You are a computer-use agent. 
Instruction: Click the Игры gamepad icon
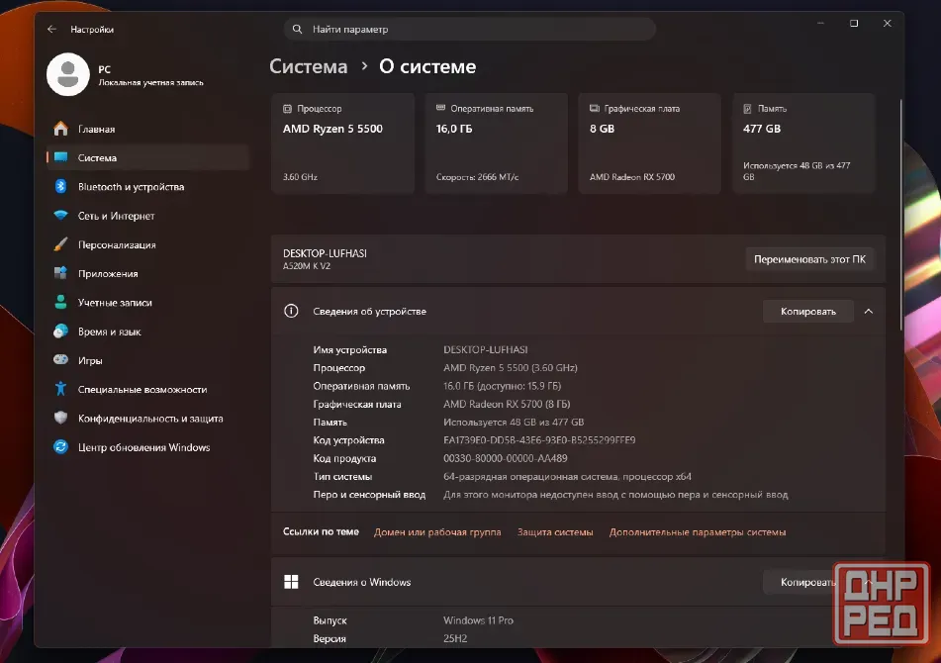(60, 360)
